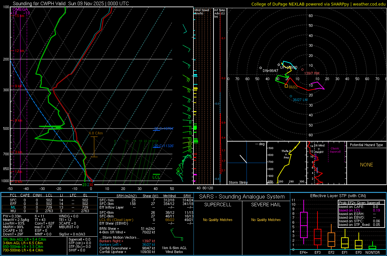The image size is (387, 256).
Task: Select the 36/27 LM hodograph label
Action: [300, 100]
